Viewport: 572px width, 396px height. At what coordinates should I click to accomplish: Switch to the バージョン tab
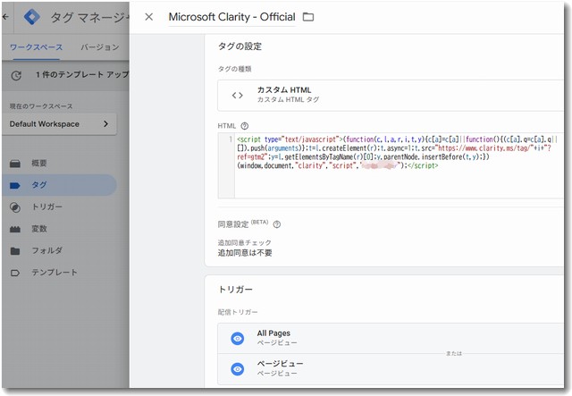(x=99, y=47)
